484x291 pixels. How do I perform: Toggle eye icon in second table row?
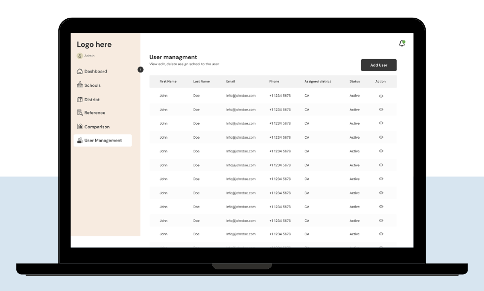tap(381, 109)
